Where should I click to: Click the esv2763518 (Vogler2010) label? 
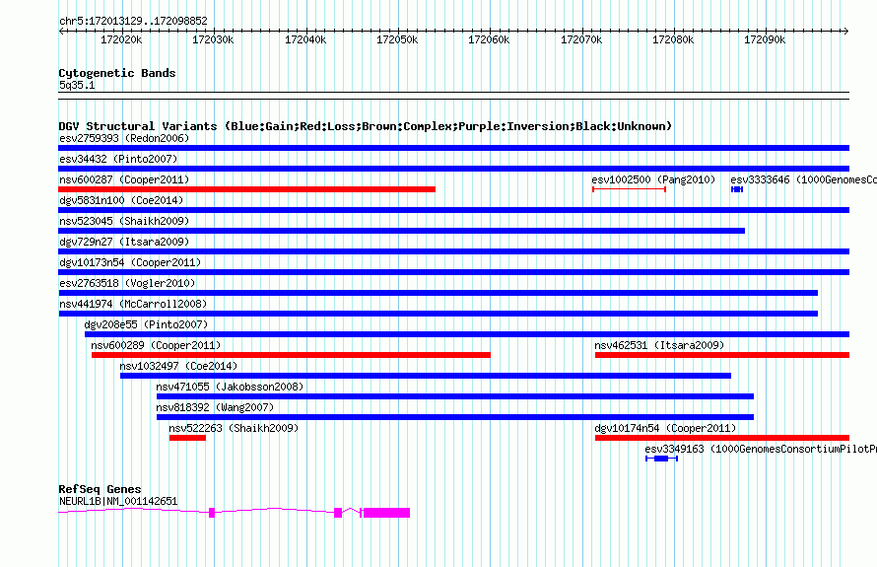tap(127, 283)
